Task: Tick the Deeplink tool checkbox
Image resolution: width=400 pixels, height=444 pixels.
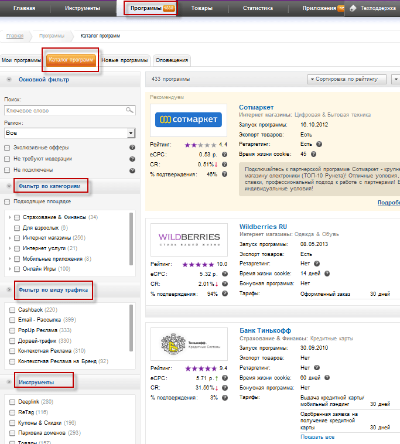Action: 12,402
